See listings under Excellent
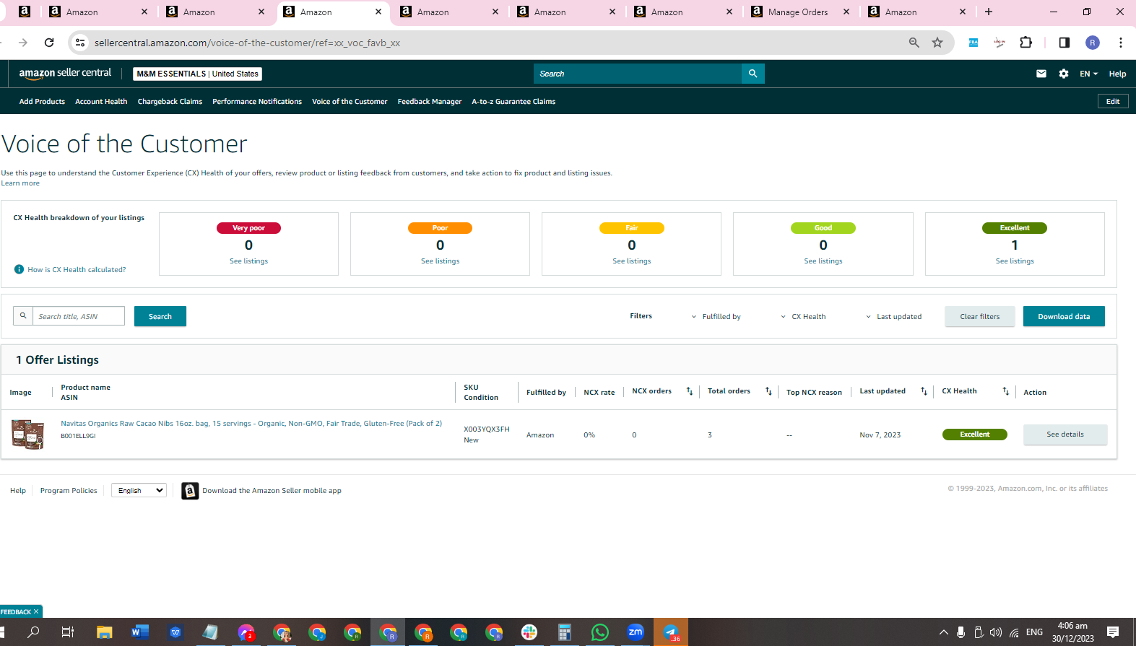Image resolution: width=1136 pixels, height=646 pixels. coord(1015,261)
